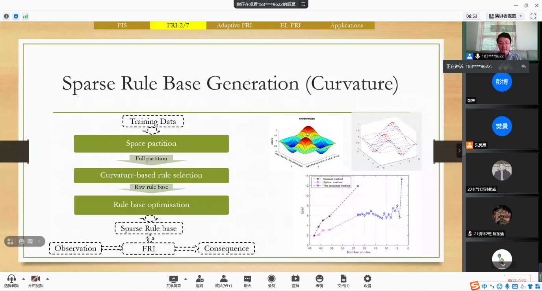
Task: Open 设置 settings gear
Action: click(x=367, y=281)
